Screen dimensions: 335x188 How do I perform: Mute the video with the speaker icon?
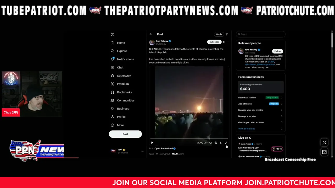pyautogui.click(x=211, y=143)
